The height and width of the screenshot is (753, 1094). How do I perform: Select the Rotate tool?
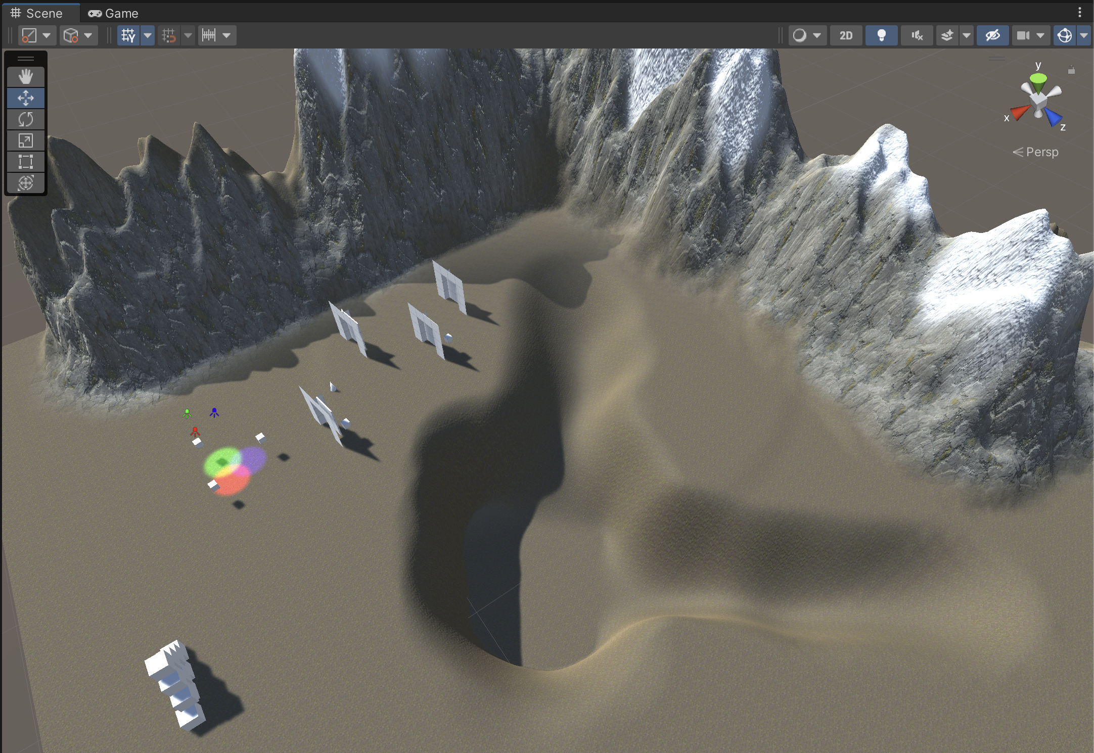click(x=26, y=119)
